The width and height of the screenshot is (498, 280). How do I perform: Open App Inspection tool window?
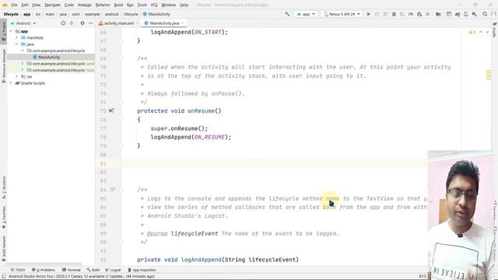142,270
